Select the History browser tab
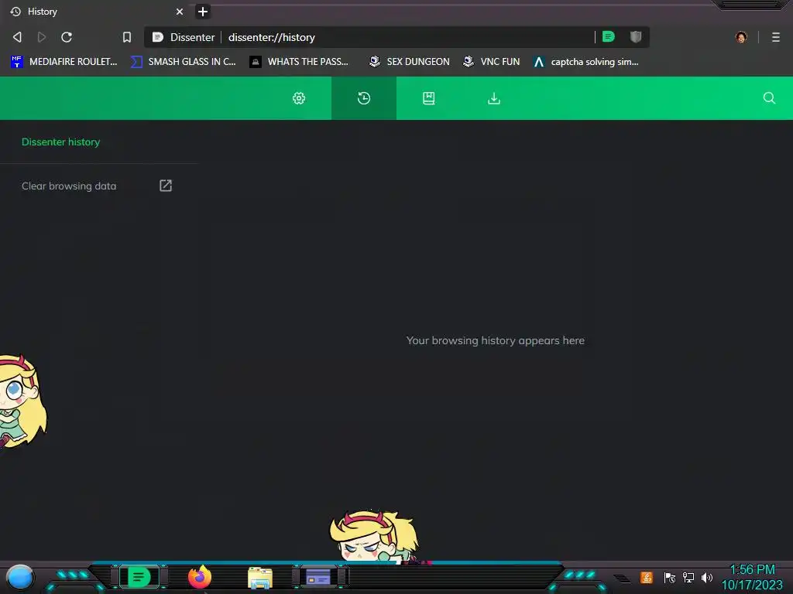The width and height of the screenshot is (793, 594). click(95, 12)
